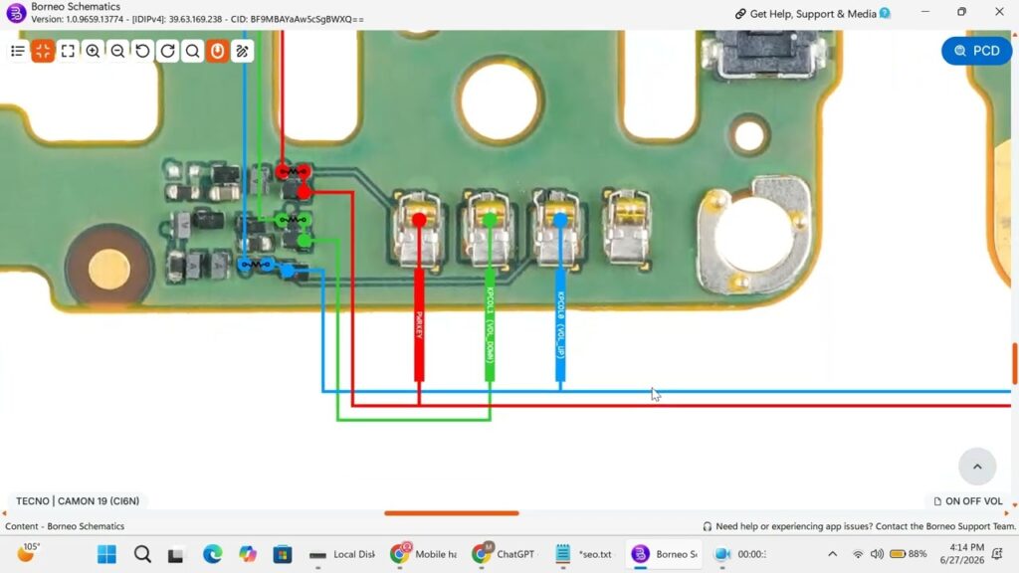The image size is (1019, 573).
Task: Zoom in using the magnifier plus icon
Action: (93, 51)
